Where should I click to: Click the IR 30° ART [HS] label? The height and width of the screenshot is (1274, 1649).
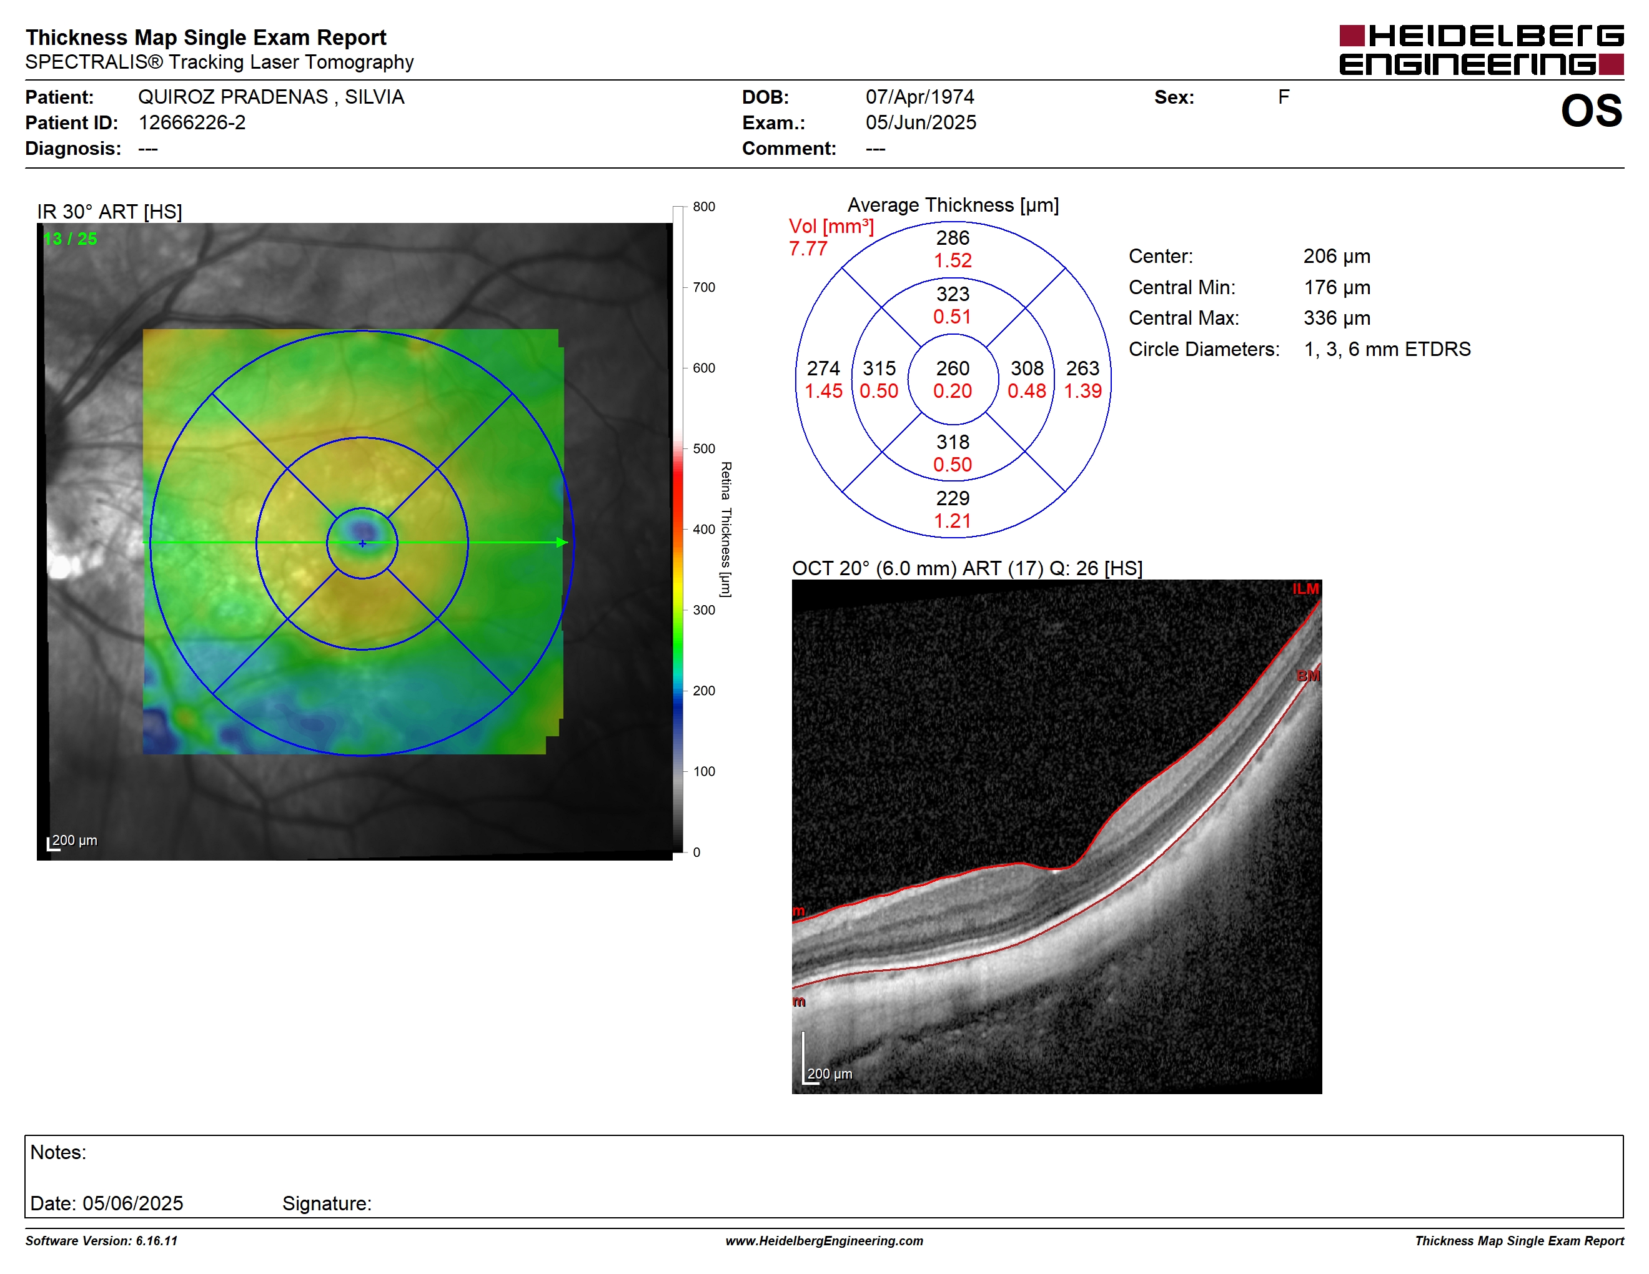coord(109,212)
